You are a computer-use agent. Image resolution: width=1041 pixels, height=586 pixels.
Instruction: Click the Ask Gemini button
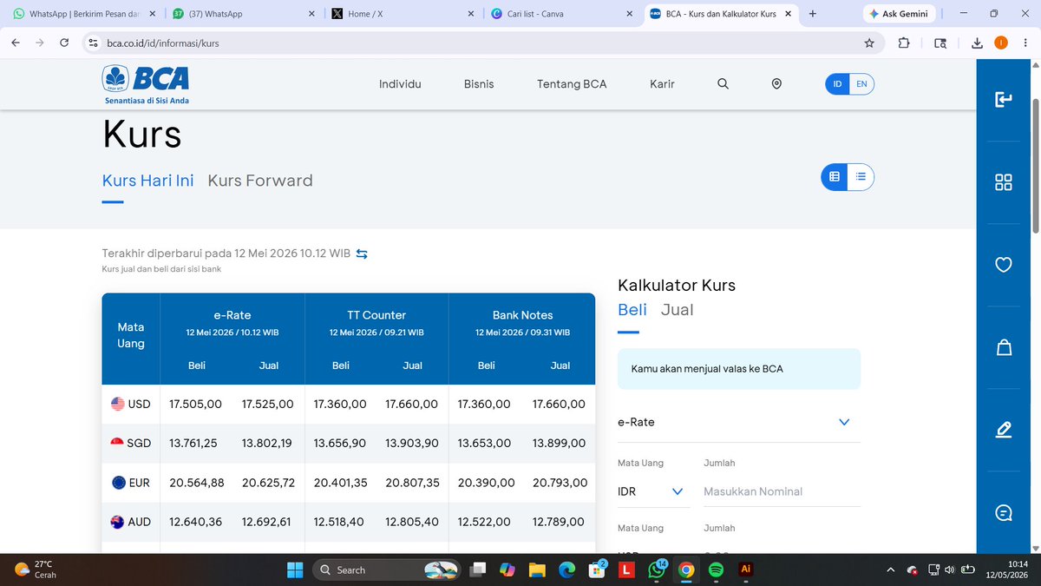(x=899, y=14)
